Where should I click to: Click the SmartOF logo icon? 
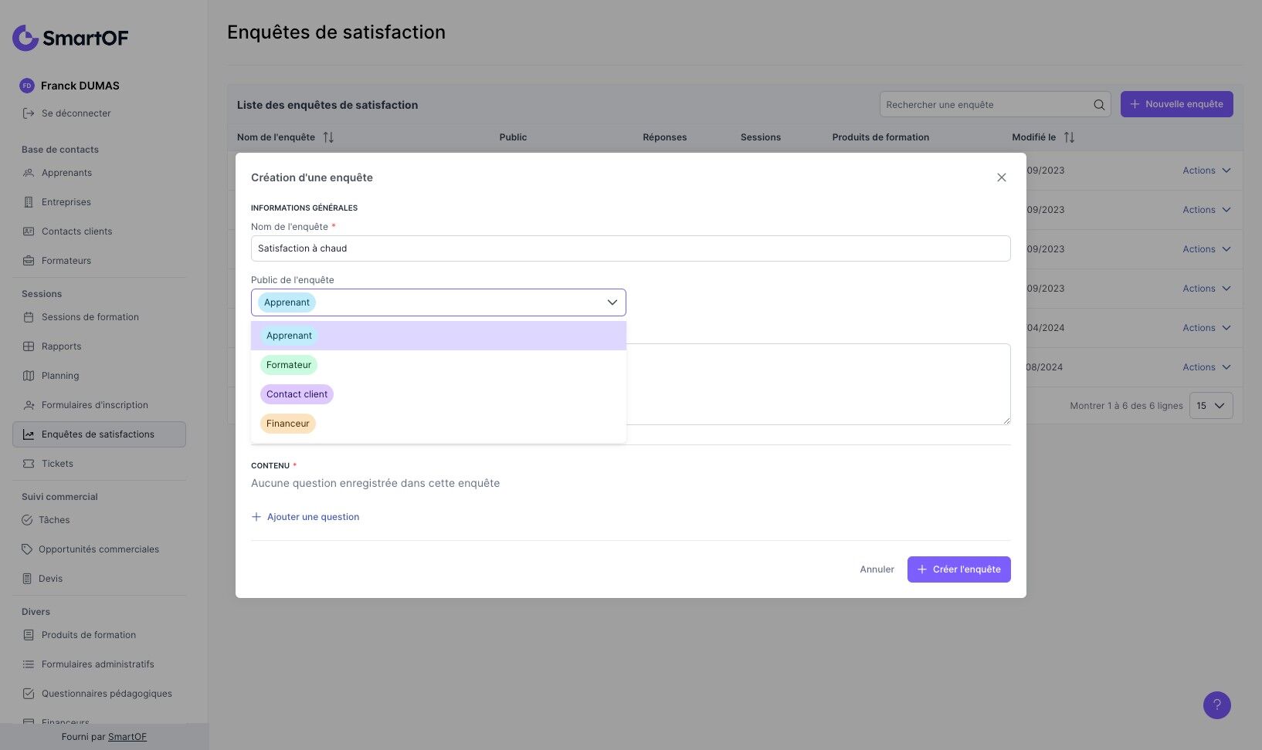tap(25, 37)
